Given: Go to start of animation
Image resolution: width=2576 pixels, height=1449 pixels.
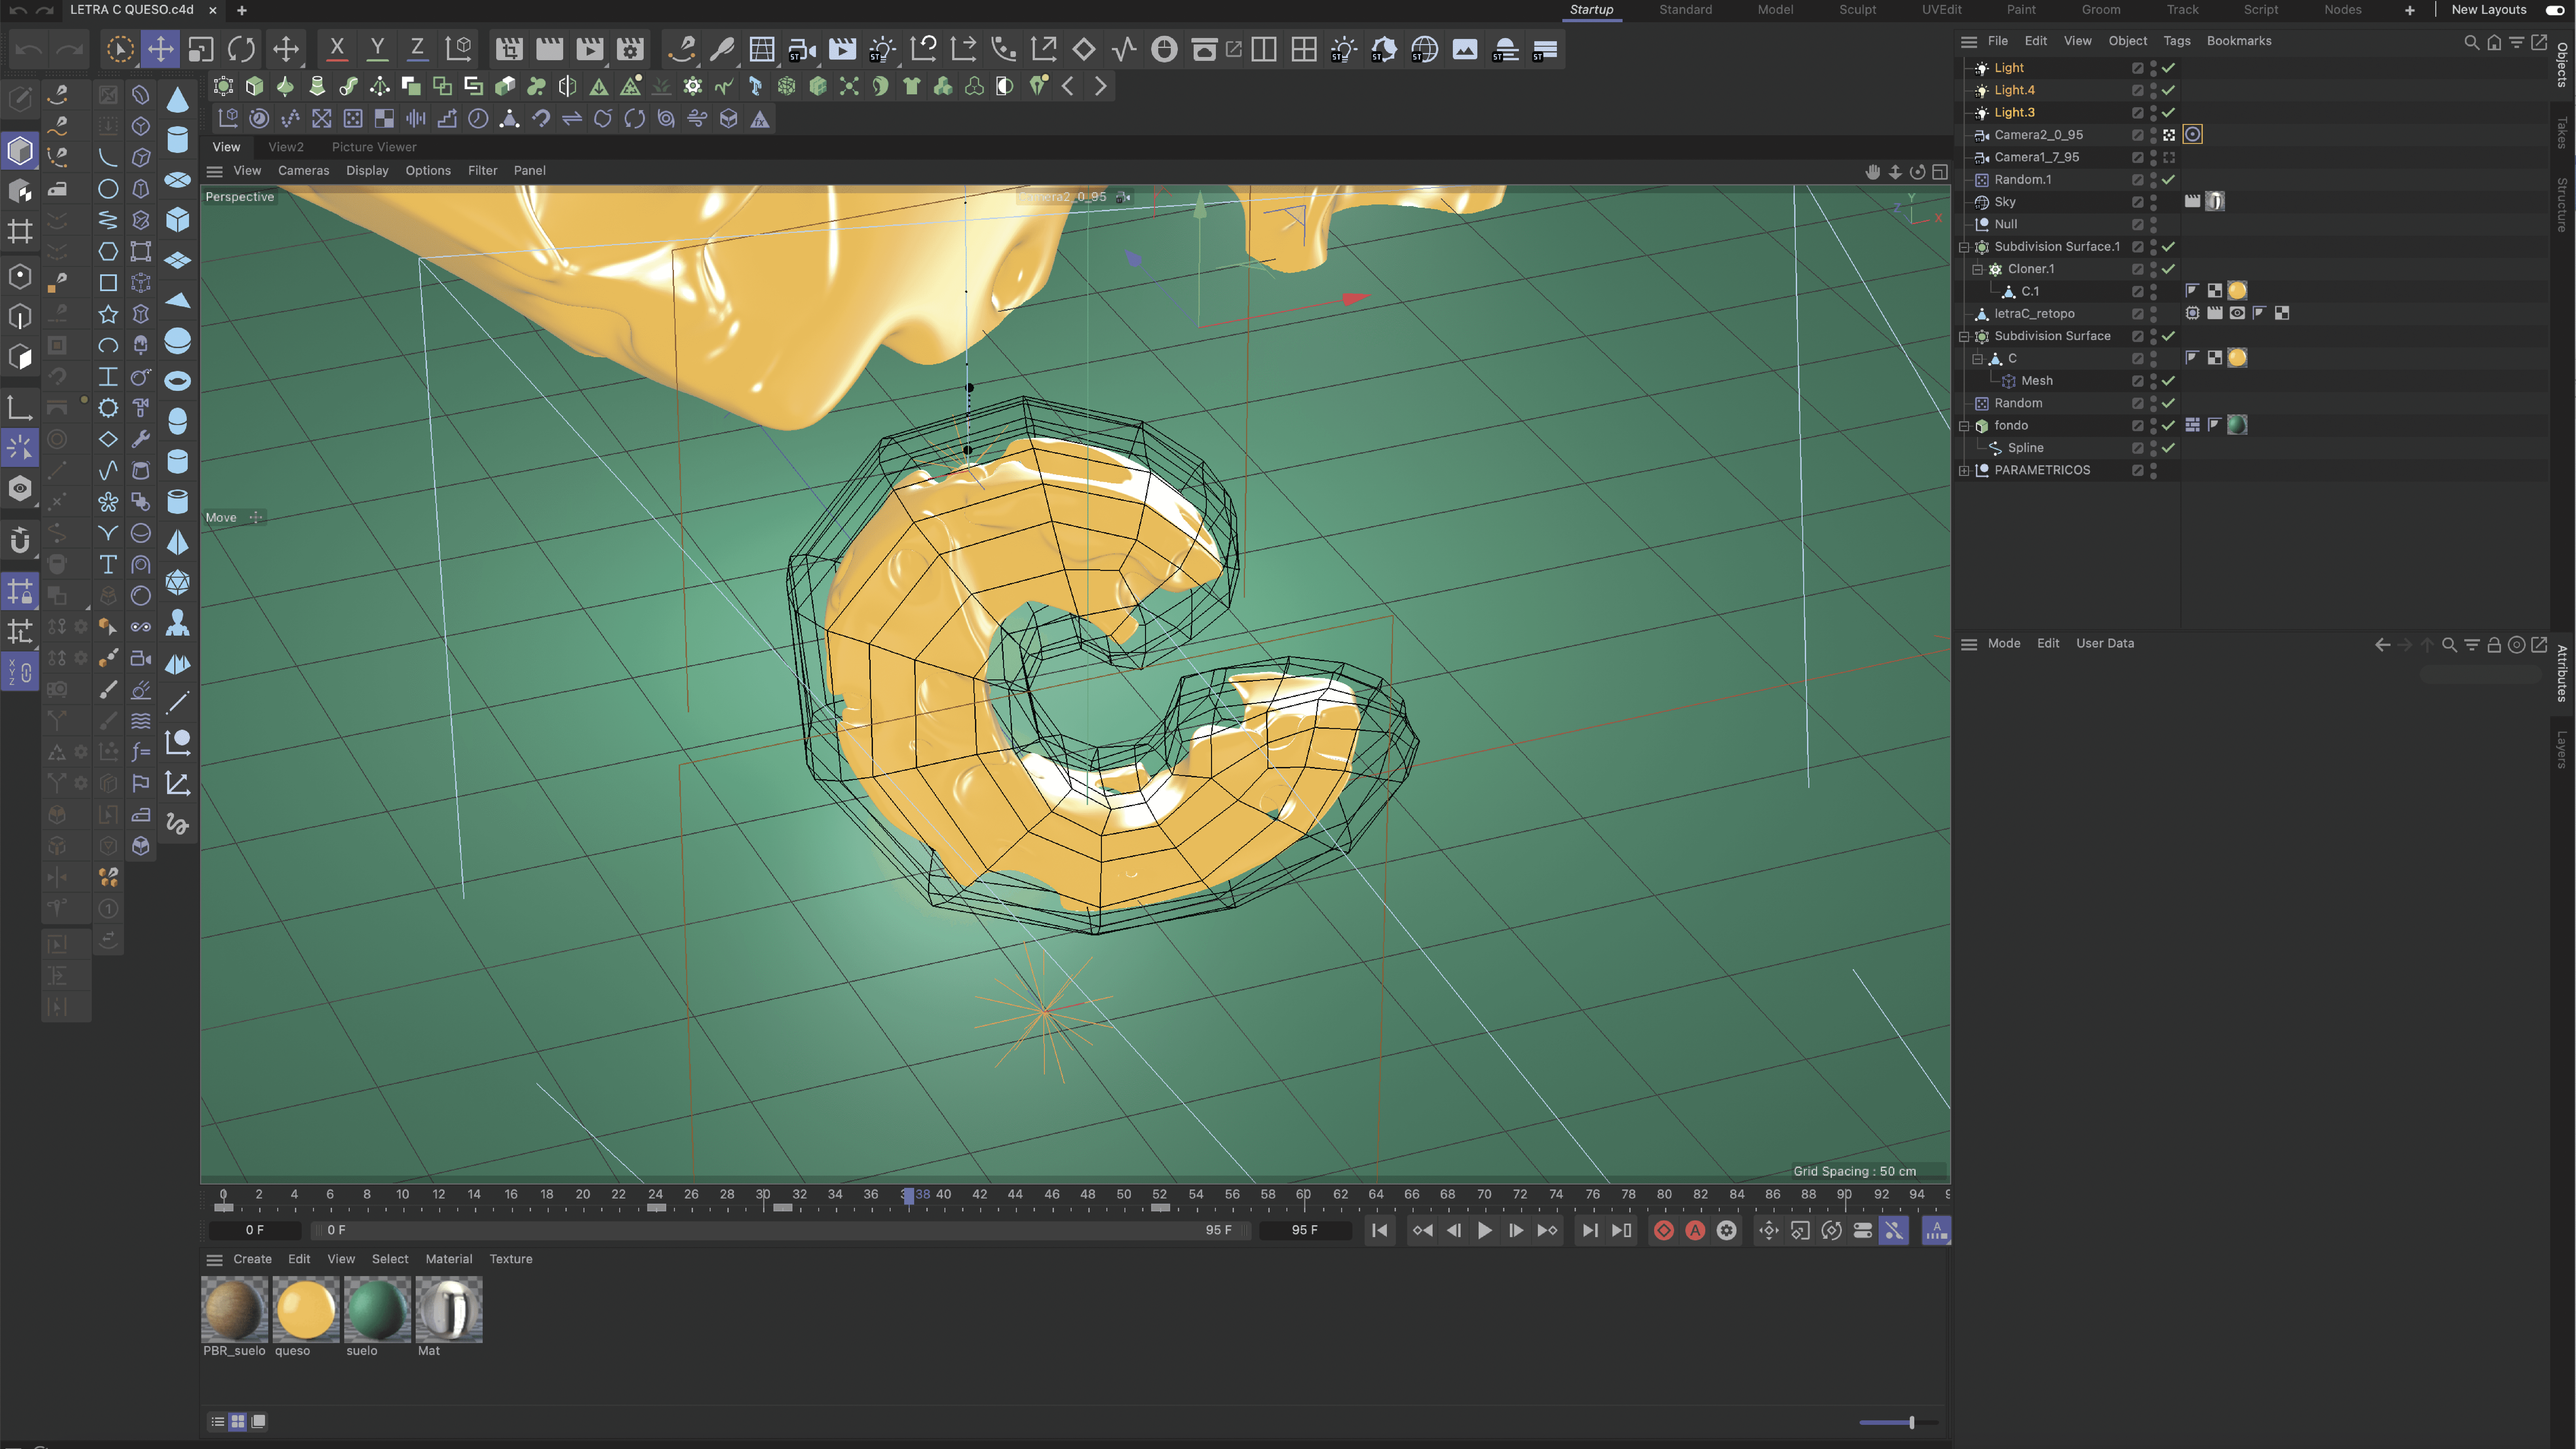Looking at the screenshot, I should 1380,1231.
